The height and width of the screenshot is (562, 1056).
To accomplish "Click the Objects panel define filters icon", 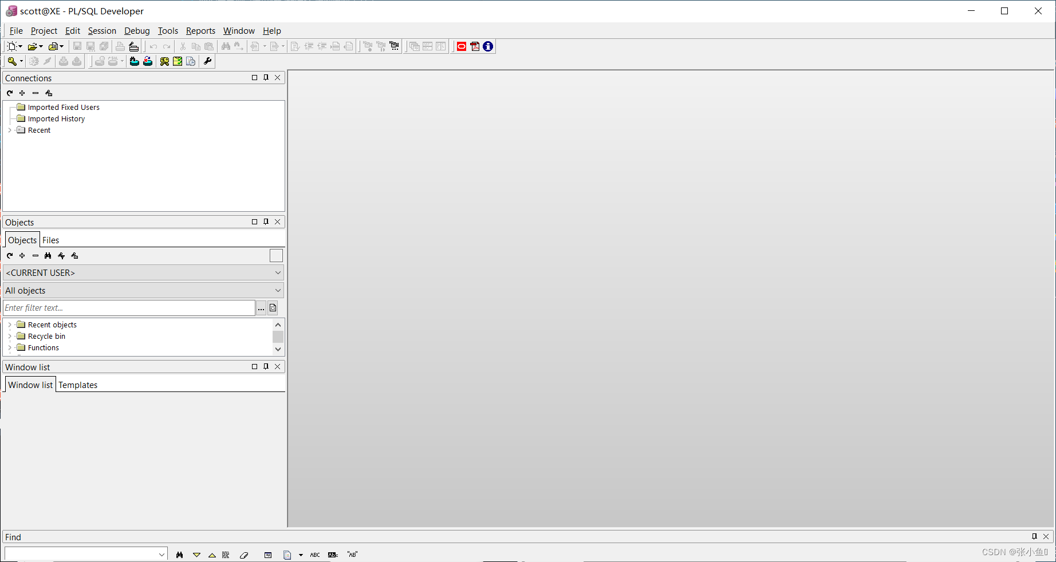I will pyautogui.click(x=74, y=256).
